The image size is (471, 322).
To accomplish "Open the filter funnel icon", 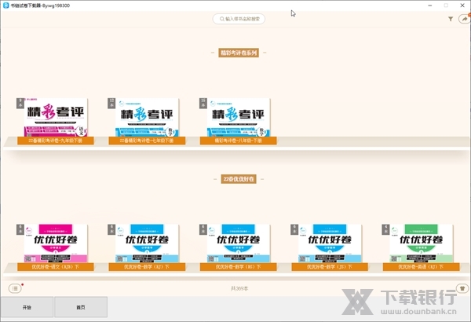I will click(x=450, y=19).
